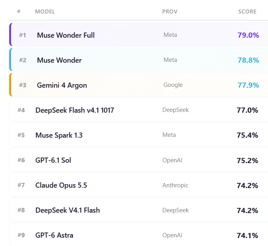Select Claude Opus 5.5 model name
This screenshot has width=268, height=246.
click(x=61, y=185)
